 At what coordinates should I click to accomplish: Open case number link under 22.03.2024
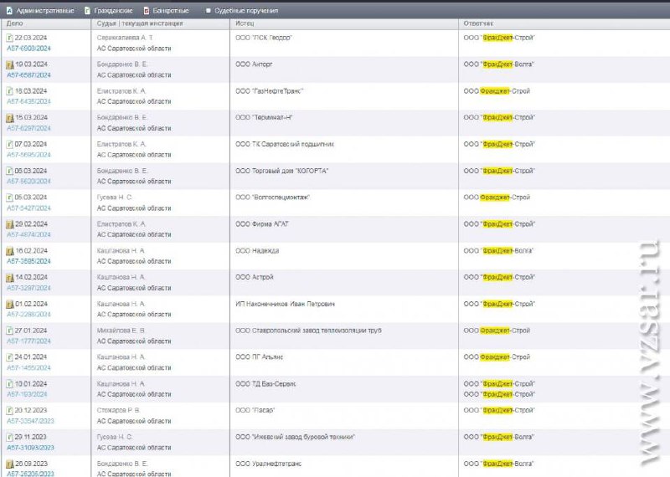coord(28,49)
